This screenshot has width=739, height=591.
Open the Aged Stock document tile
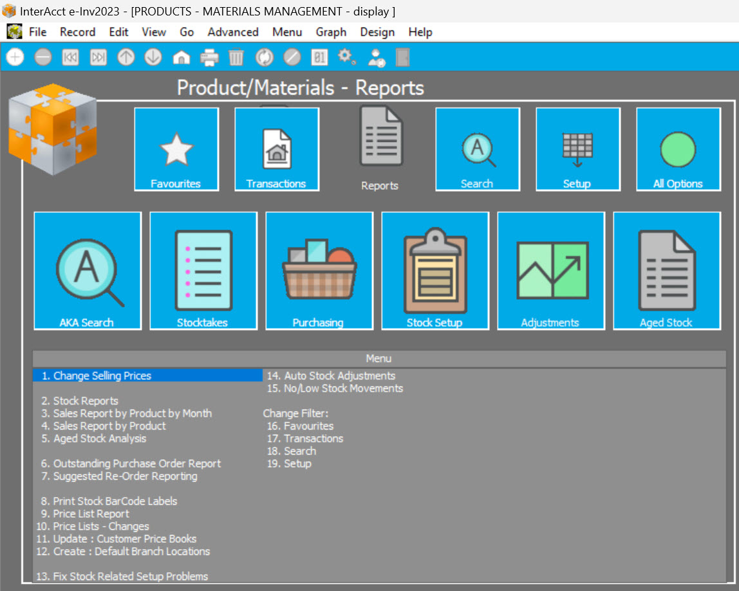tap(667, 271)
